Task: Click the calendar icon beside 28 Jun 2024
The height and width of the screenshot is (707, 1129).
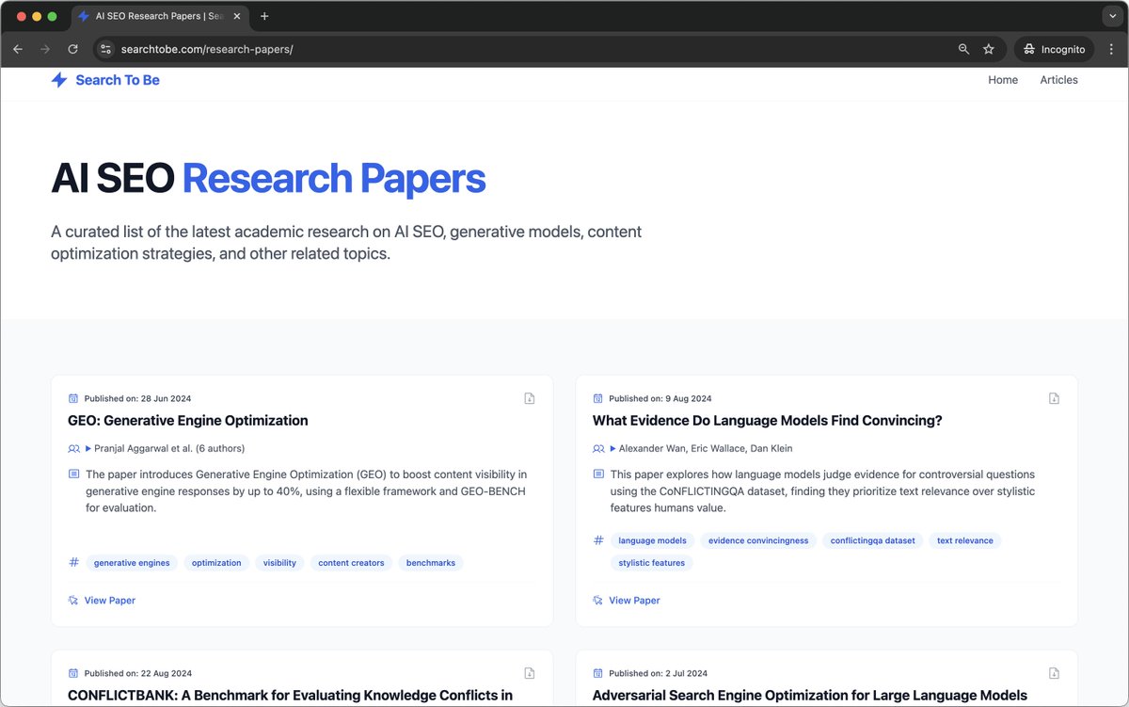Action: pos(73,398)
